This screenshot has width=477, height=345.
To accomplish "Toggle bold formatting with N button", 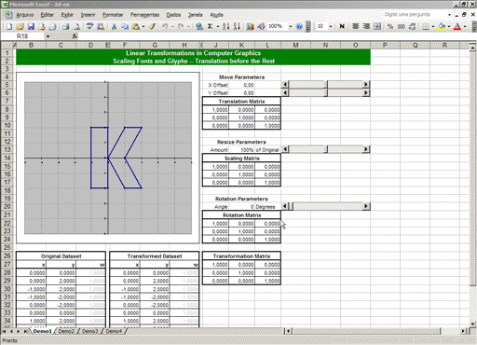I will point(342,27).
